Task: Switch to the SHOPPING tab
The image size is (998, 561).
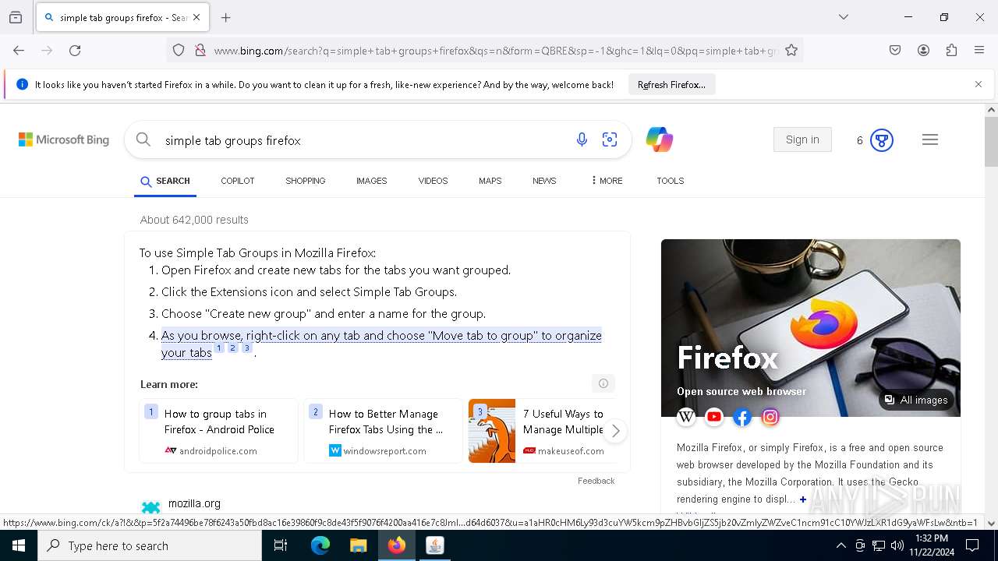Action: (306, 181)
